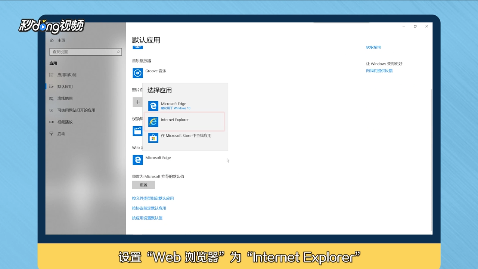Go to 视频播放 settings
Screen dimensions: 478x269
(65, 122)
